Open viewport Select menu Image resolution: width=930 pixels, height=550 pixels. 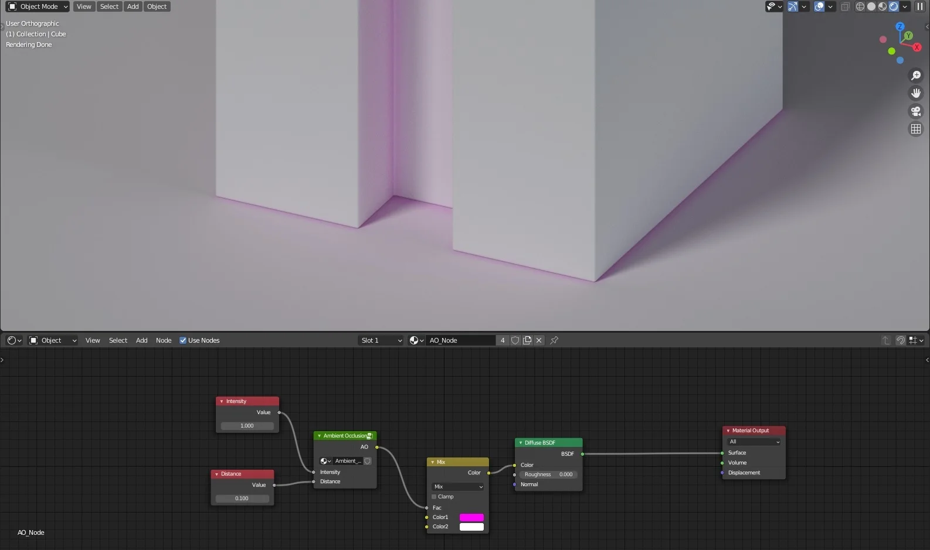point(109,6)
